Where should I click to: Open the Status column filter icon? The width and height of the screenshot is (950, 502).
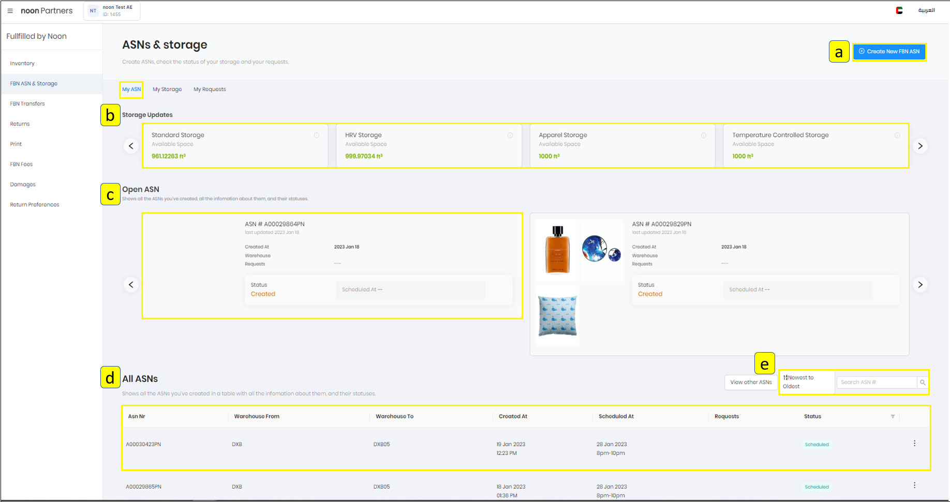[893, 416]
